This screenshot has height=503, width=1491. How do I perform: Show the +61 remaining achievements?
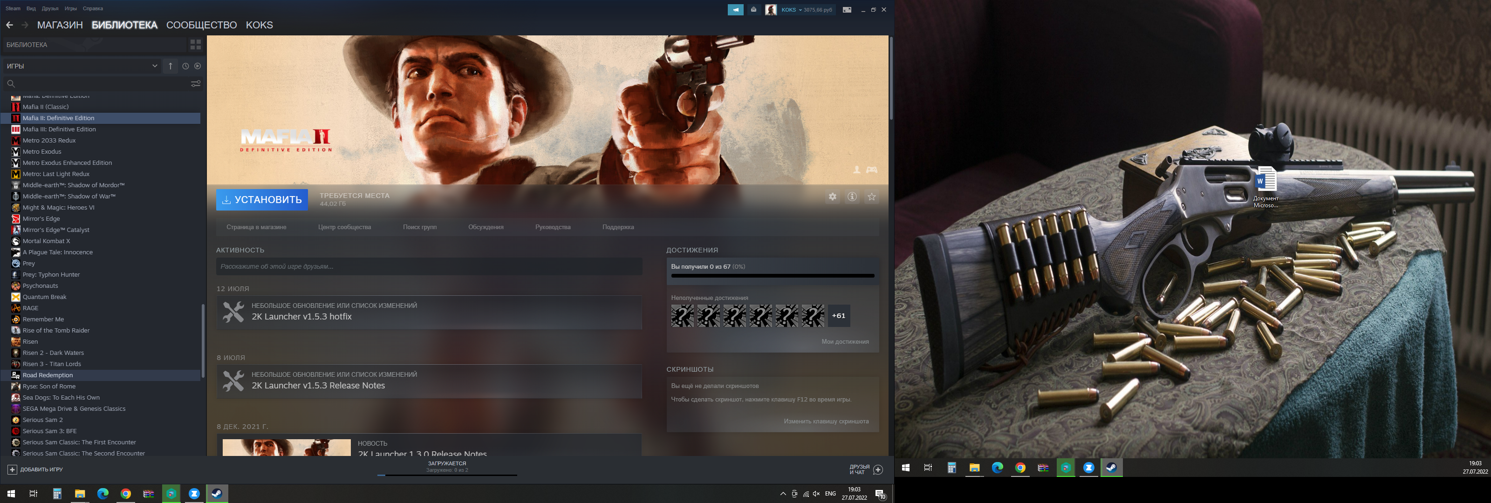839,315
